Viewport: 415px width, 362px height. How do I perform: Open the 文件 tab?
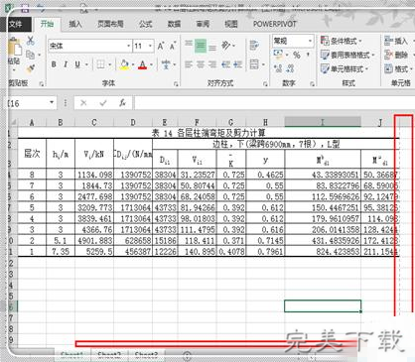[x=16, y=24]
